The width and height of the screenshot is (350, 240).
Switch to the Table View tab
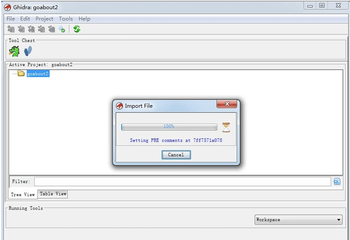[x=53, y=194]
